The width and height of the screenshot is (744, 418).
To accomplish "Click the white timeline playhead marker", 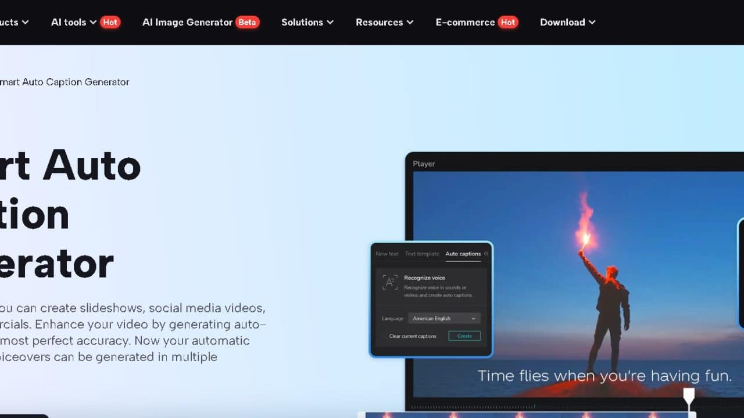I will pos(689,396).
